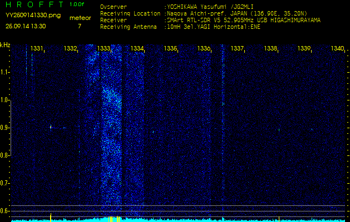Viewport: 350px width, 222px height.
Task: Click the 1331 time axis label
Action: [37, 48]
